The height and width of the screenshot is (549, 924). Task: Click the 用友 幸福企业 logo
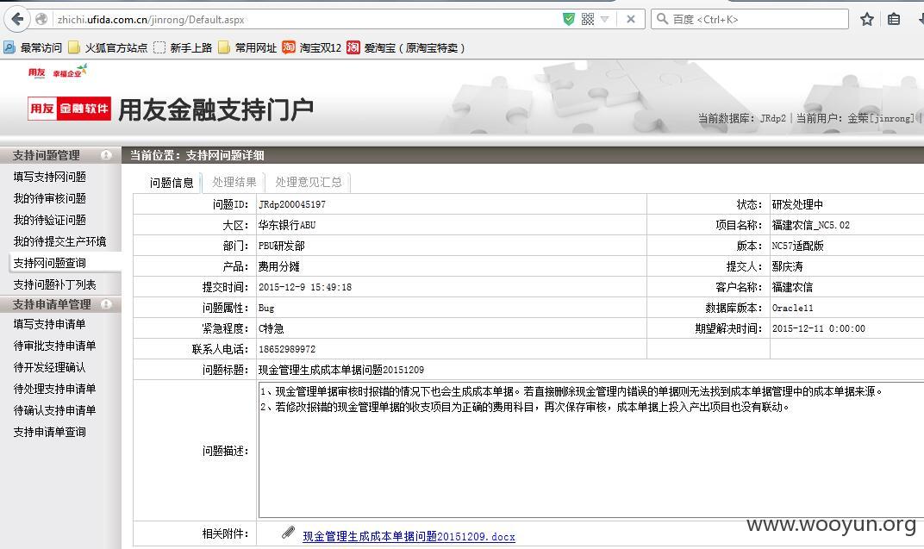[x=58, y=72]
